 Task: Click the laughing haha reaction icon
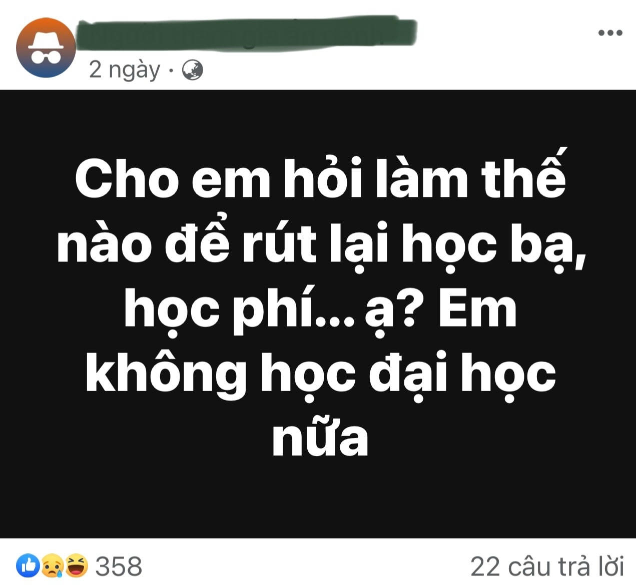pyautogui.click(x=76, y=566)
